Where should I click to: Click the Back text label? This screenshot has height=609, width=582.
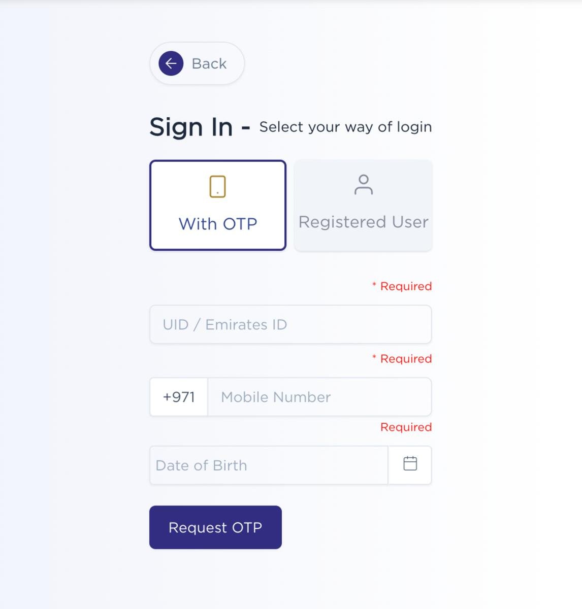209,64
